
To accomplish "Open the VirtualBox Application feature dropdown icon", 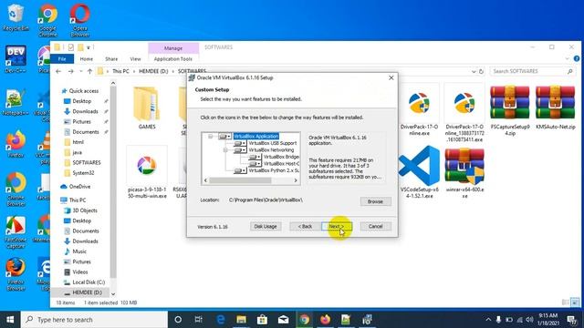I will [224, 137].
